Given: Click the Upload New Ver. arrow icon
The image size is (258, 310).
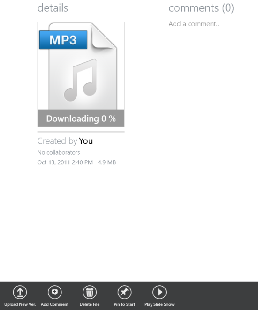Looking at the screenshot, I should [x=20, y=292].
